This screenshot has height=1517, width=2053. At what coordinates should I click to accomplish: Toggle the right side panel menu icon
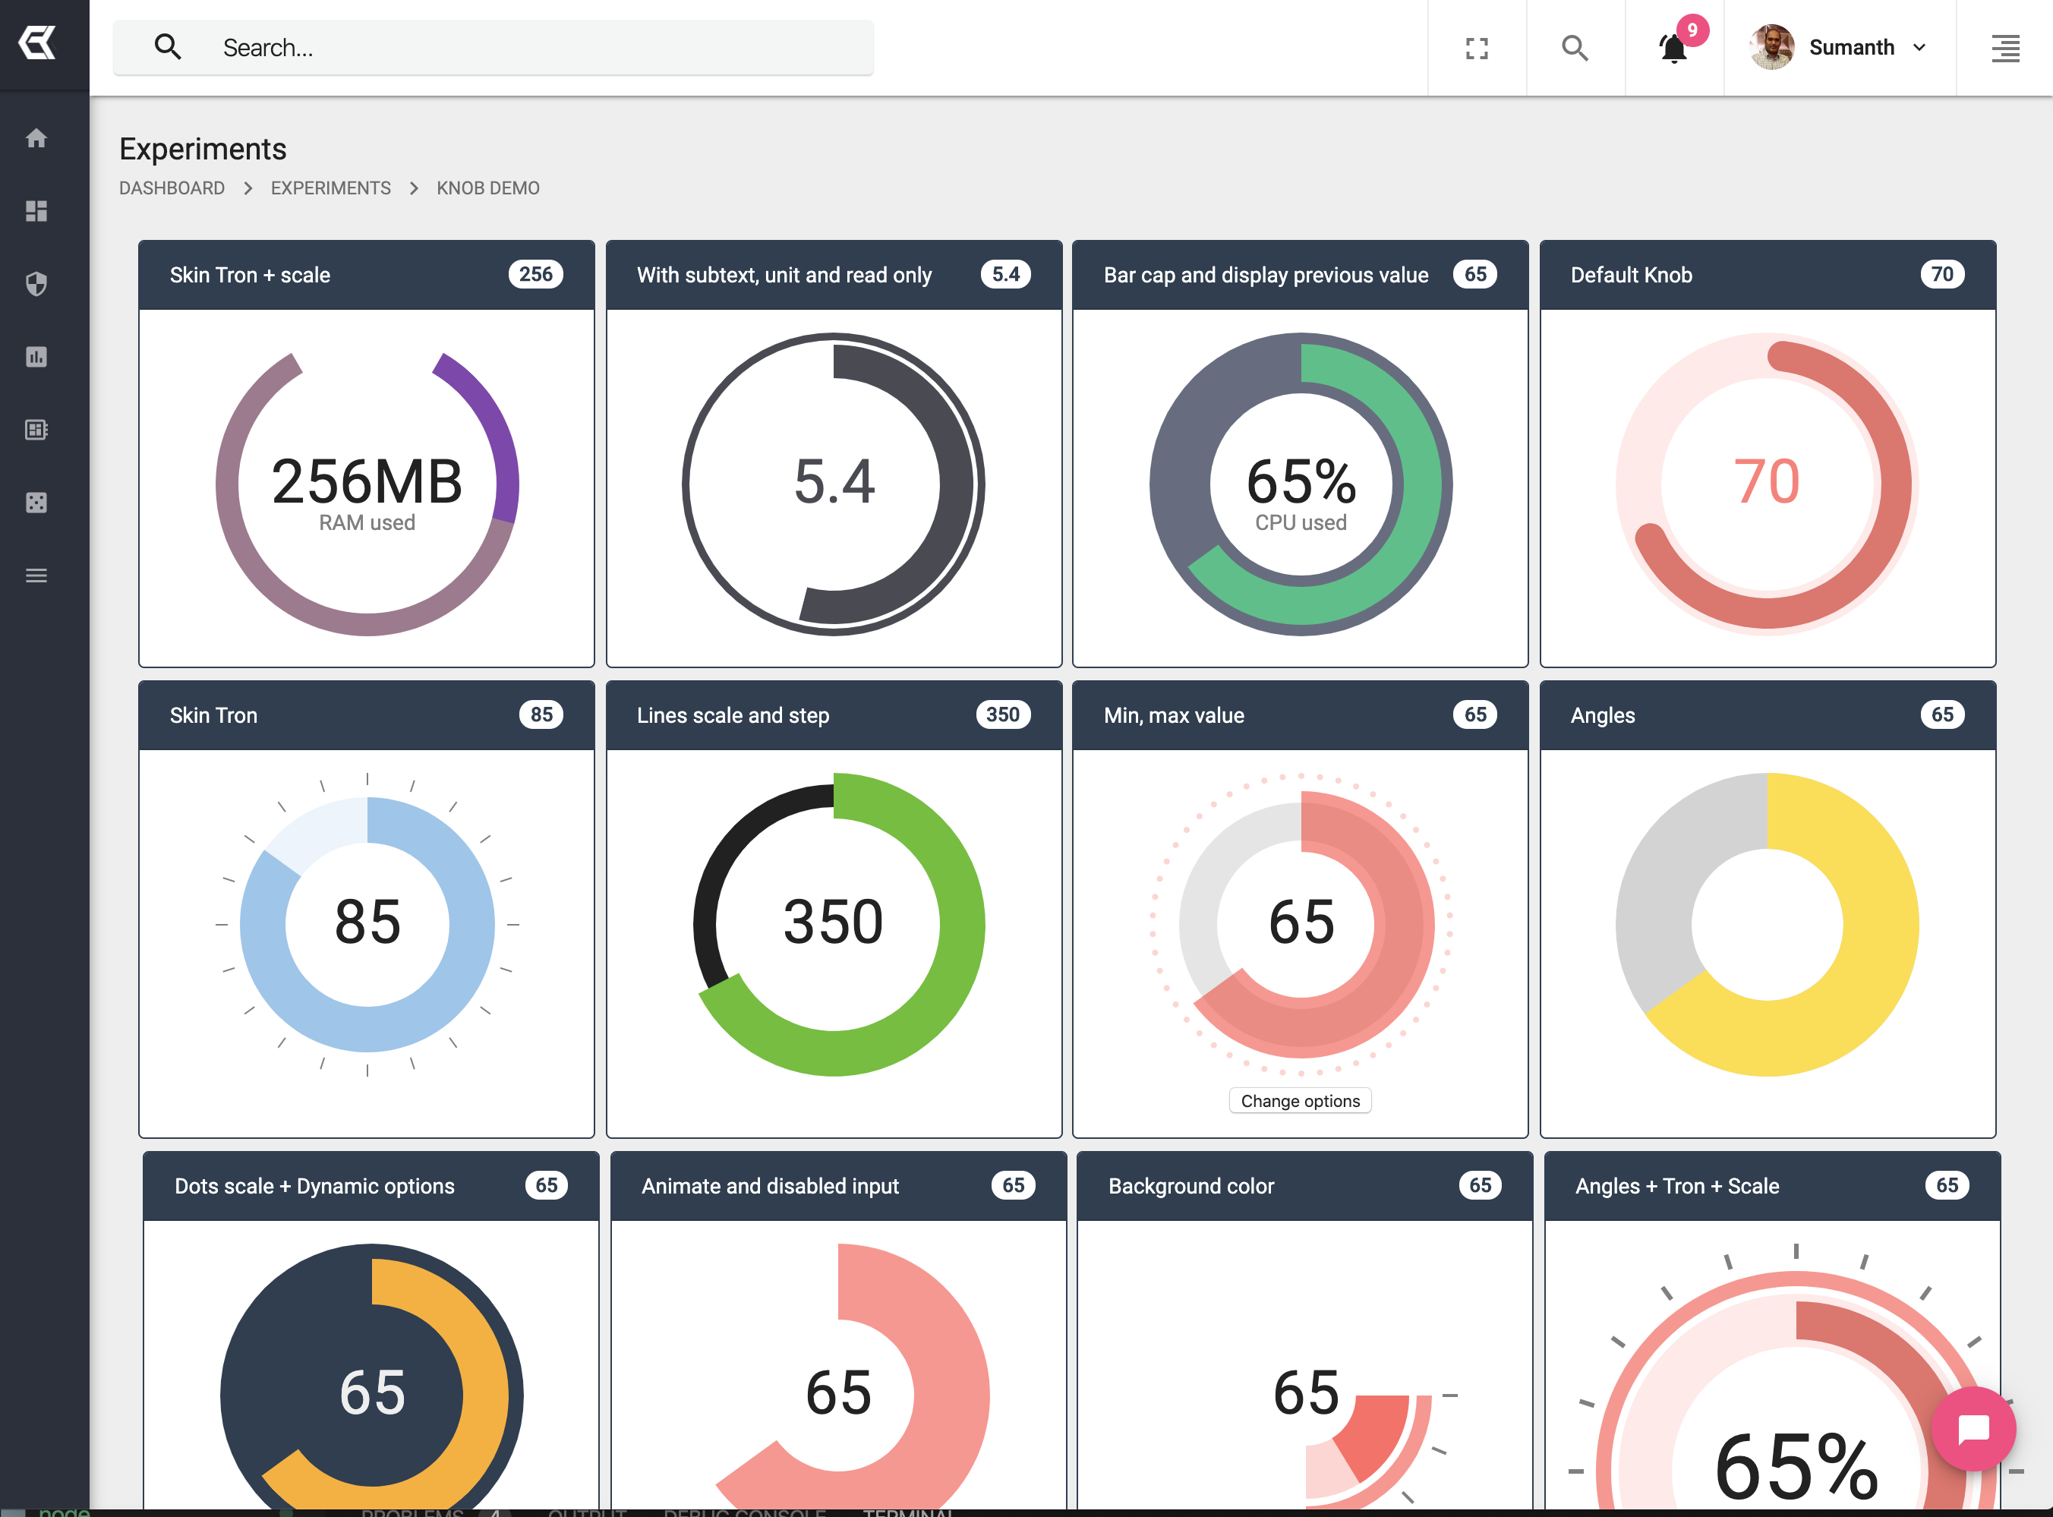2004,48
